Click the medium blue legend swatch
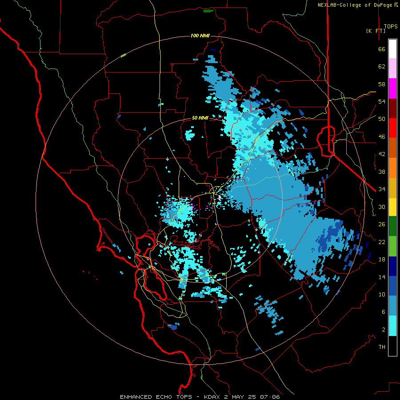The height and width of the screenshot is (400, 400). click(392, 286)
